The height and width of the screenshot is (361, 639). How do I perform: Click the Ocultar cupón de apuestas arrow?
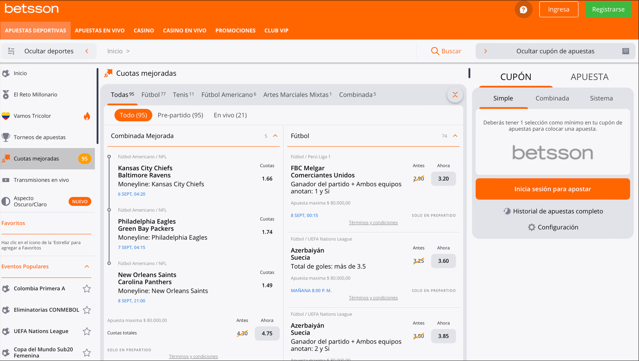pos(486,51)
